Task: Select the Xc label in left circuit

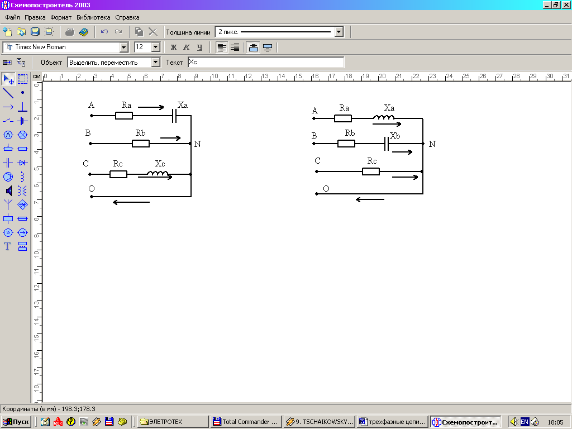Action: (x=160, y=164)
